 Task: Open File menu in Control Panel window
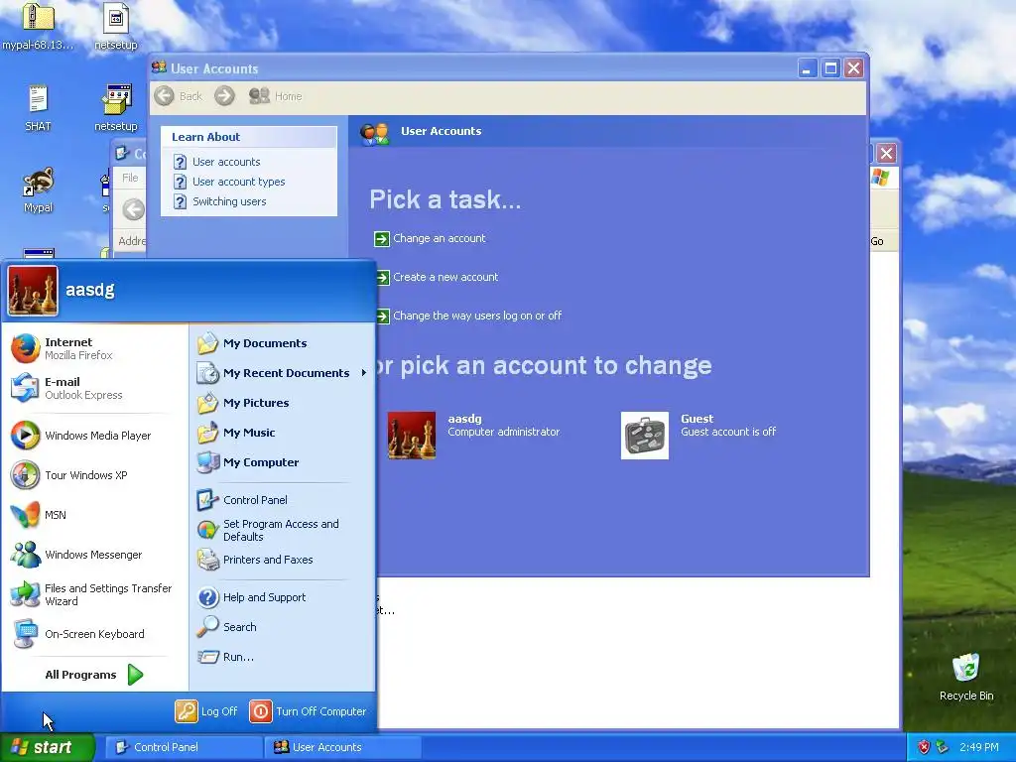pyautogui.click(x=130, y=178)
